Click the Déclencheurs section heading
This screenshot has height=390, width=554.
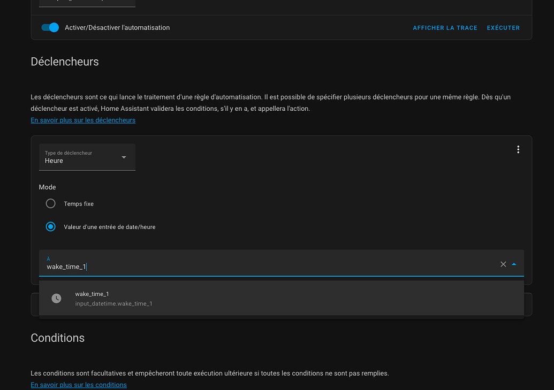pyautogui.click(x=65, y=62)
